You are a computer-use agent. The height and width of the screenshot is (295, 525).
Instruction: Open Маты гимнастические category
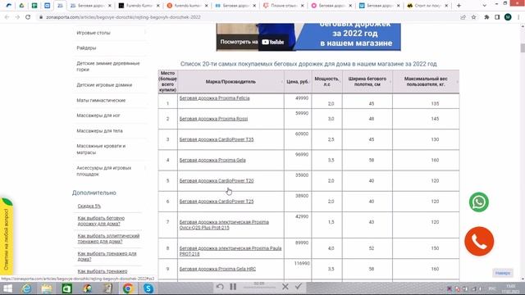(101, 100)
